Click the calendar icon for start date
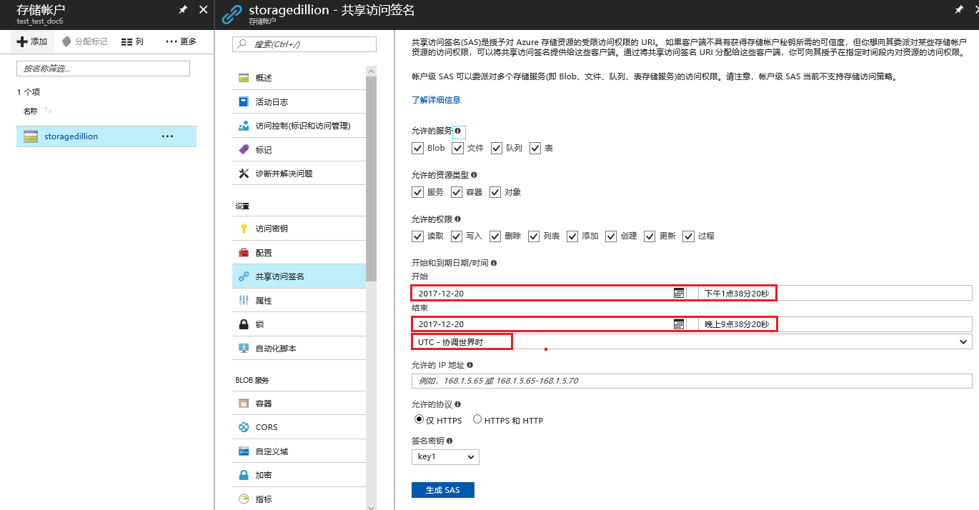Viewport: 979px width, 510px height. [x=679, y=293]
